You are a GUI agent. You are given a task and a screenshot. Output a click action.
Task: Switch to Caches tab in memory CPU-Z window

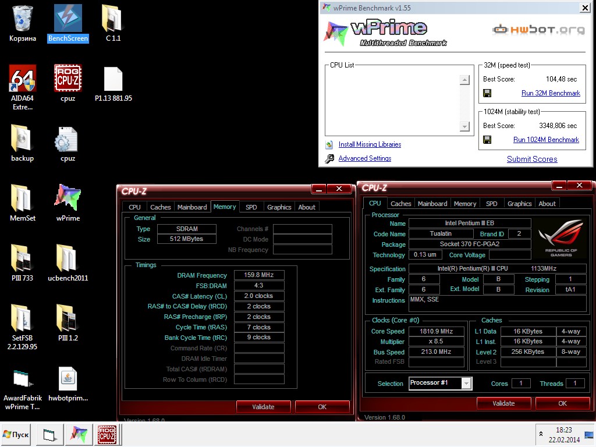(x=161, y=207)
